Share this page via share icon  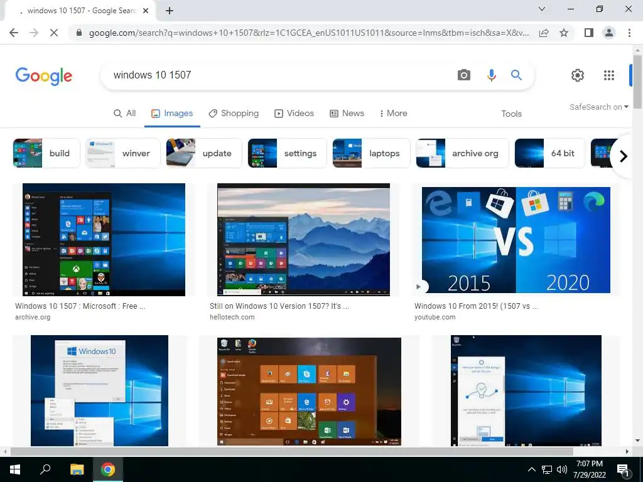pos(544,33)
